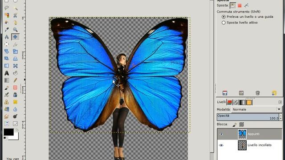Select the Scale tool
285x160 pixels.
tap(15, 52)
